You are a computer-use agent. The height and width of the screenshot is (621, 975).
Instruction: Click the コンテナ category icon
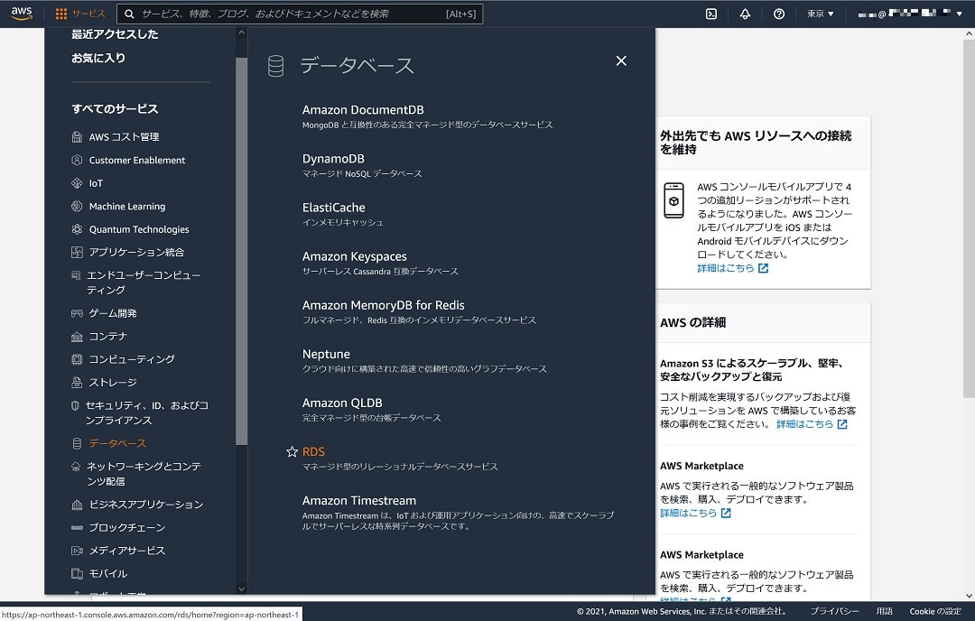click(77, 337)
